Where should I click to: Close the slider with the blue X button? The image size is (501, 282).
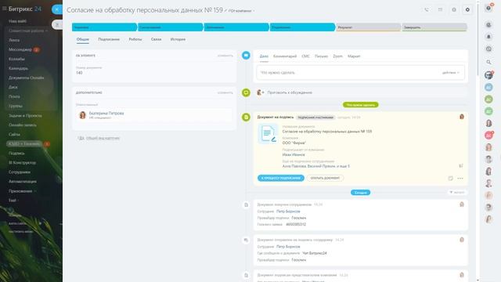point(57,9)
